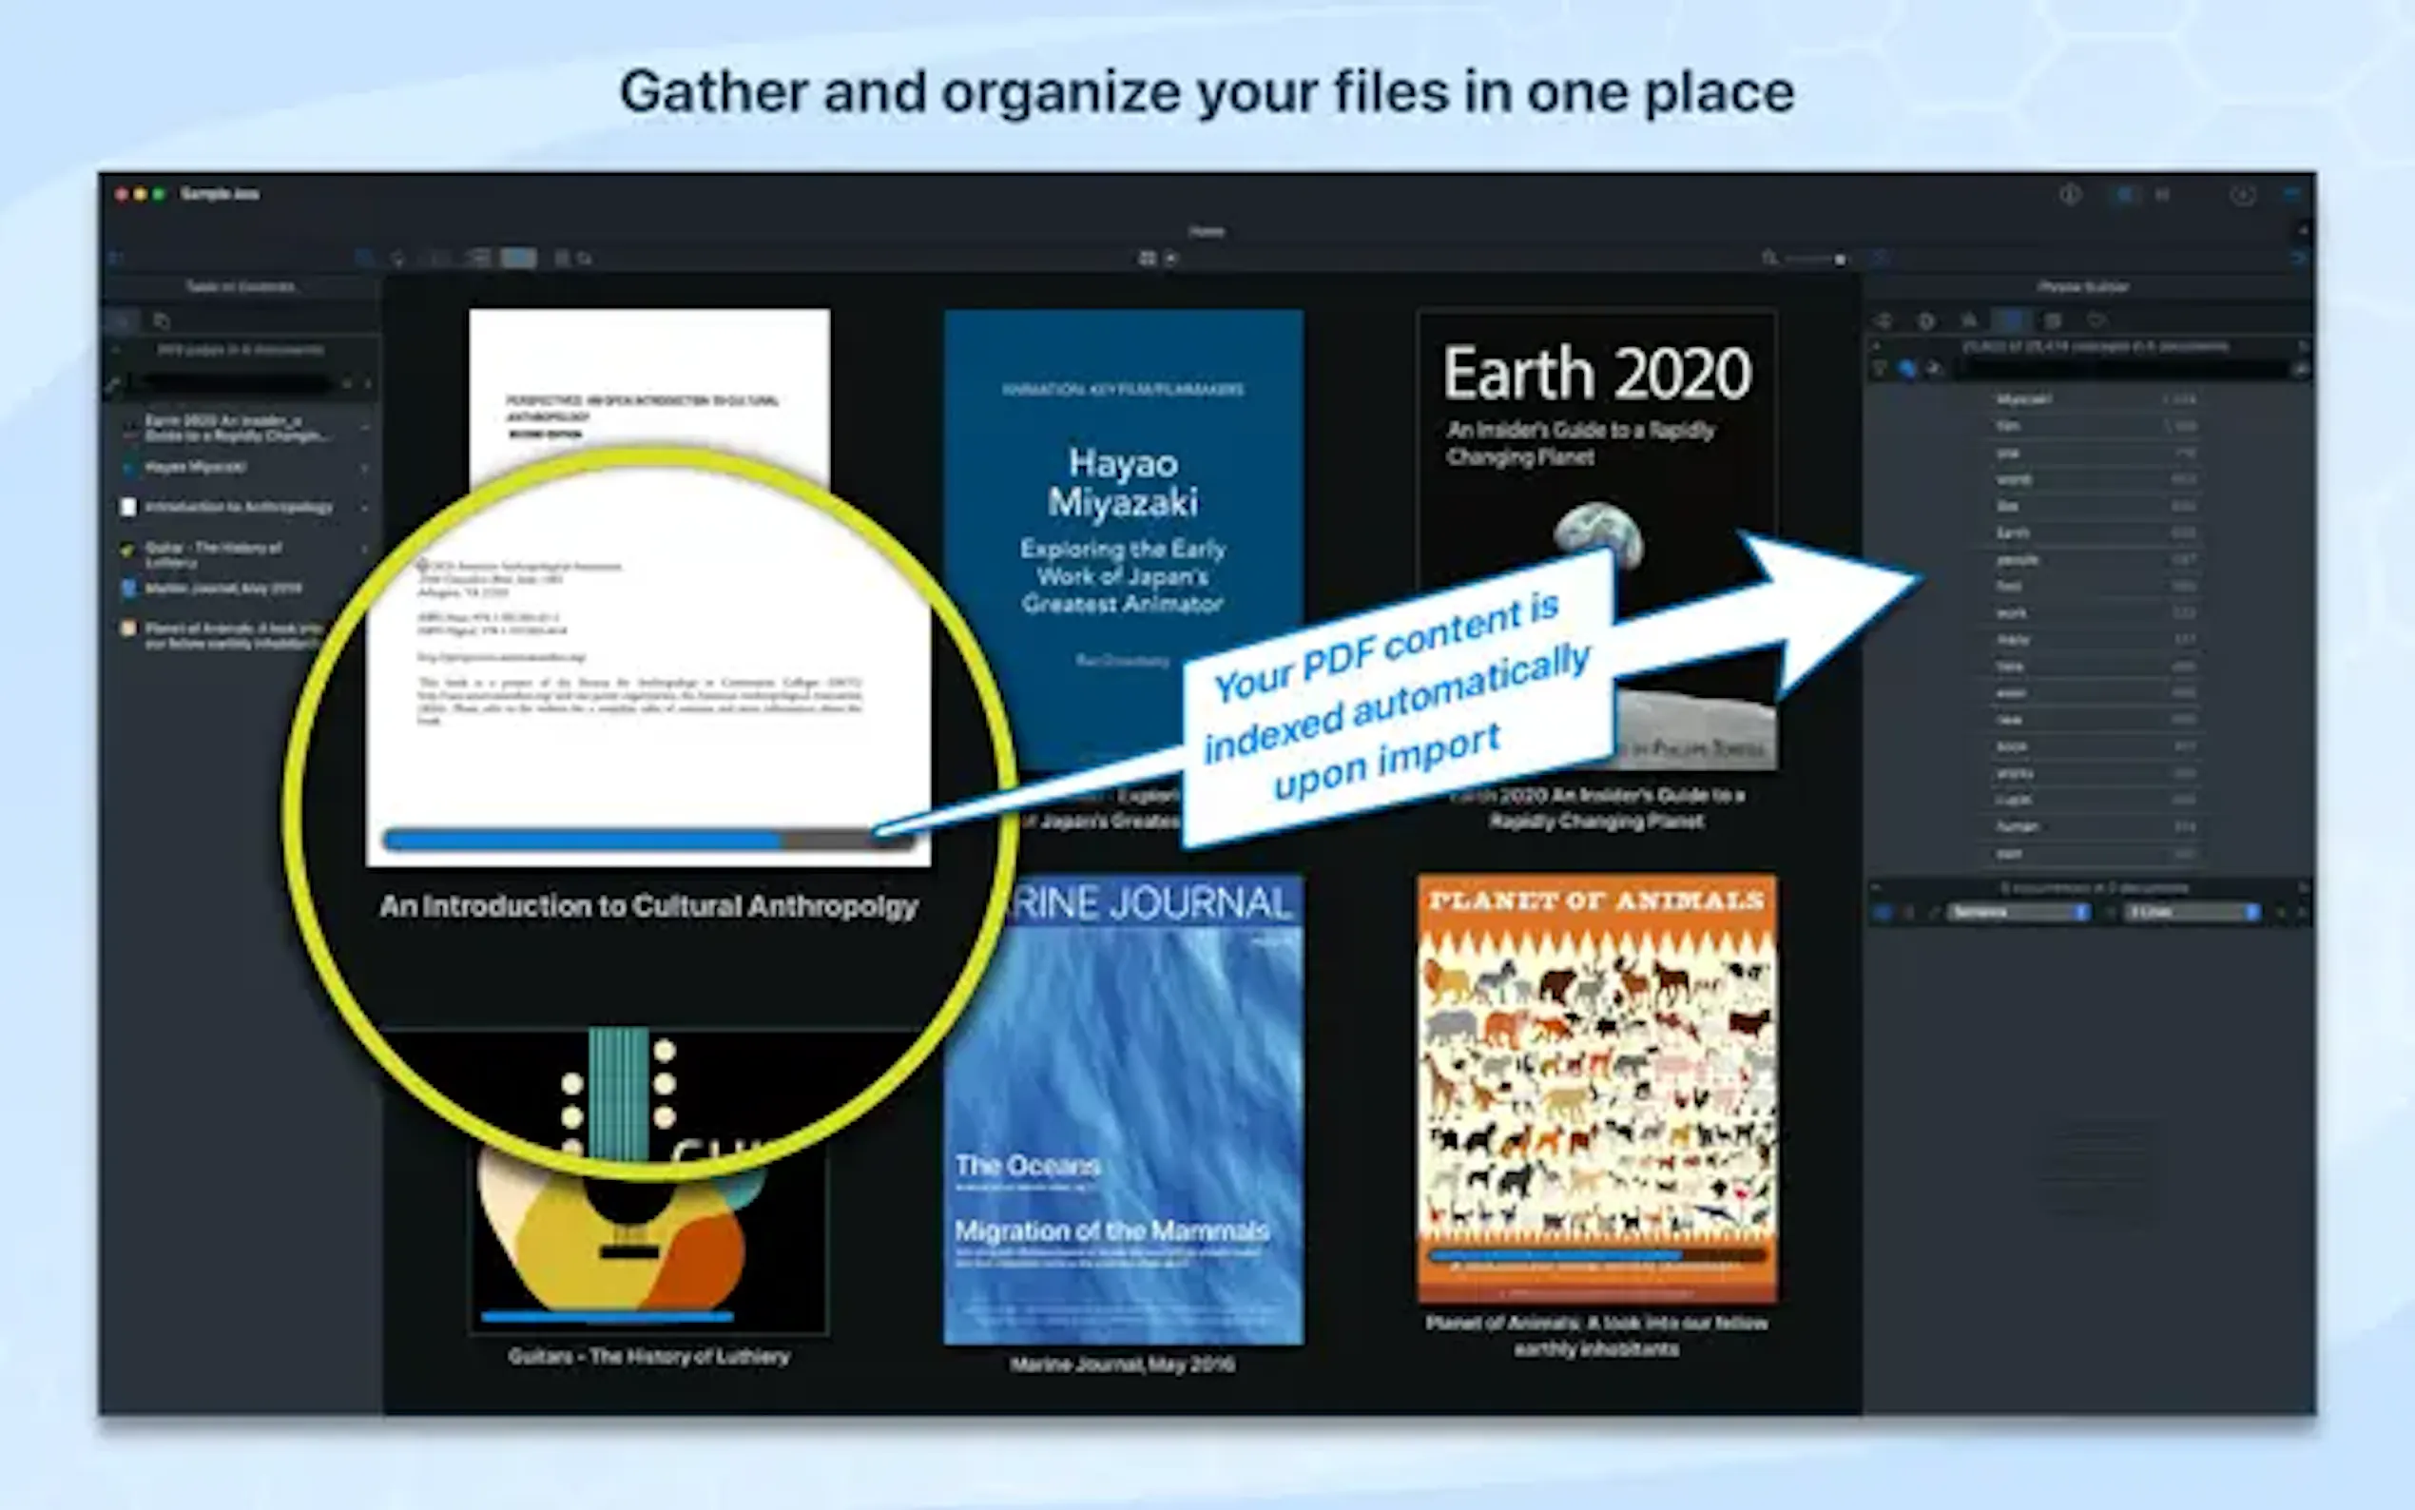
Task: Click the thumbnail size zoom slider handle
Action: pyautogui.click(x=1839, y=259)
